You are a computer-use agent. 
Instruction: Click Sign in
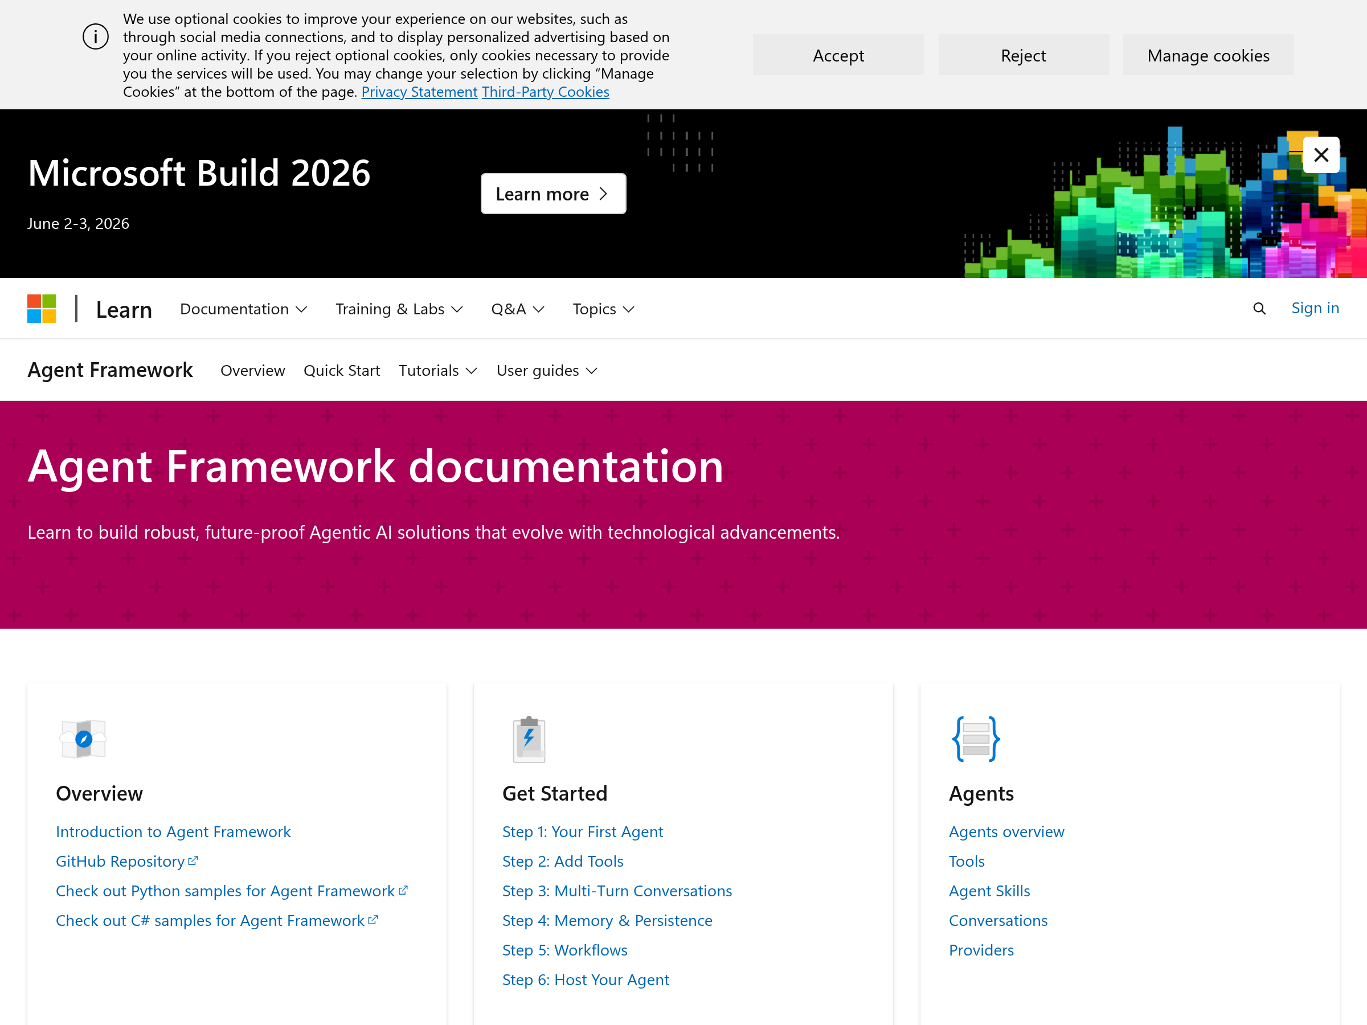click(x=1315, y=307)
